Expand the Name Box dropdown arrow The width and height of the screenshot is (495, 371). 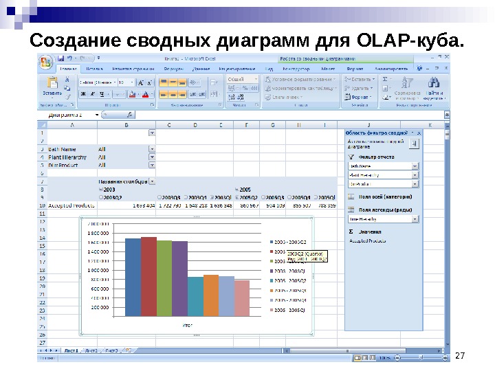tap(97, 115)
